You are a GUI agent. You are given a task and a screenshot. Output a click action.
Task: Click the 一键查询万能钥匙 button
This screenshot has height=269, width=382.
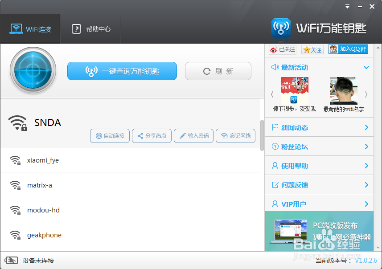point(122,71)
